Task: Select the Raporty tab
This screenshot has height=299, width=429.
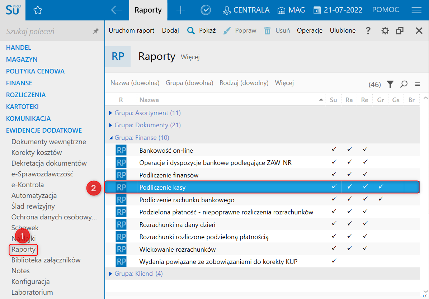Action: [x=148, y=10]
